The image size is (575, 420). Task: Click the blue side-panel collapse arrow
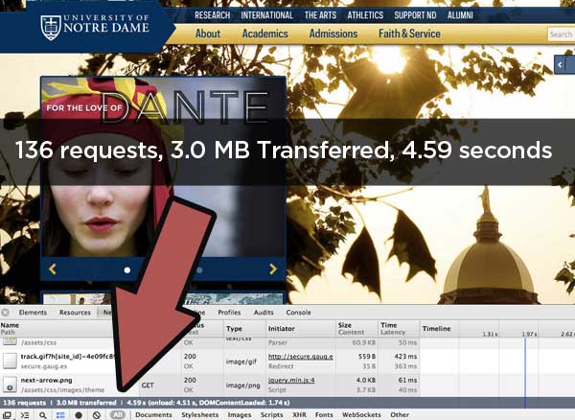560,65
